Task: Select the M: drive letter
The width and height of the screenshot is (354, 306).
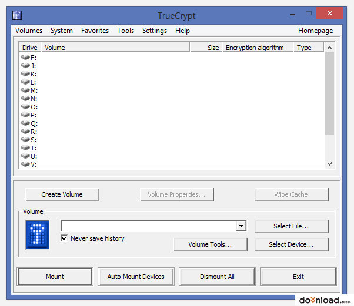Action: click(x=34, y=90)
